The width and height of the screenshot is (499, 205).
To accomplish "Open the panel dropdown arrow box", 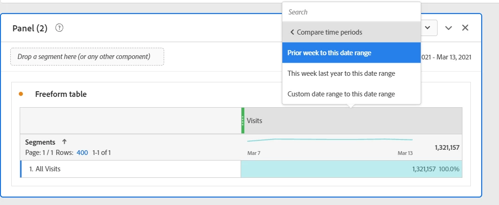I will [x=429, y=28].
